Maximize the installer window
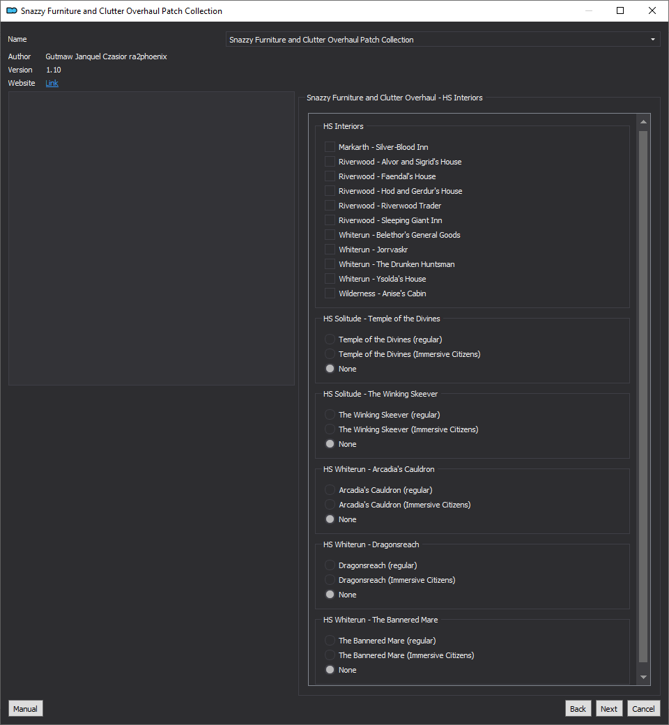 (620, 10)
